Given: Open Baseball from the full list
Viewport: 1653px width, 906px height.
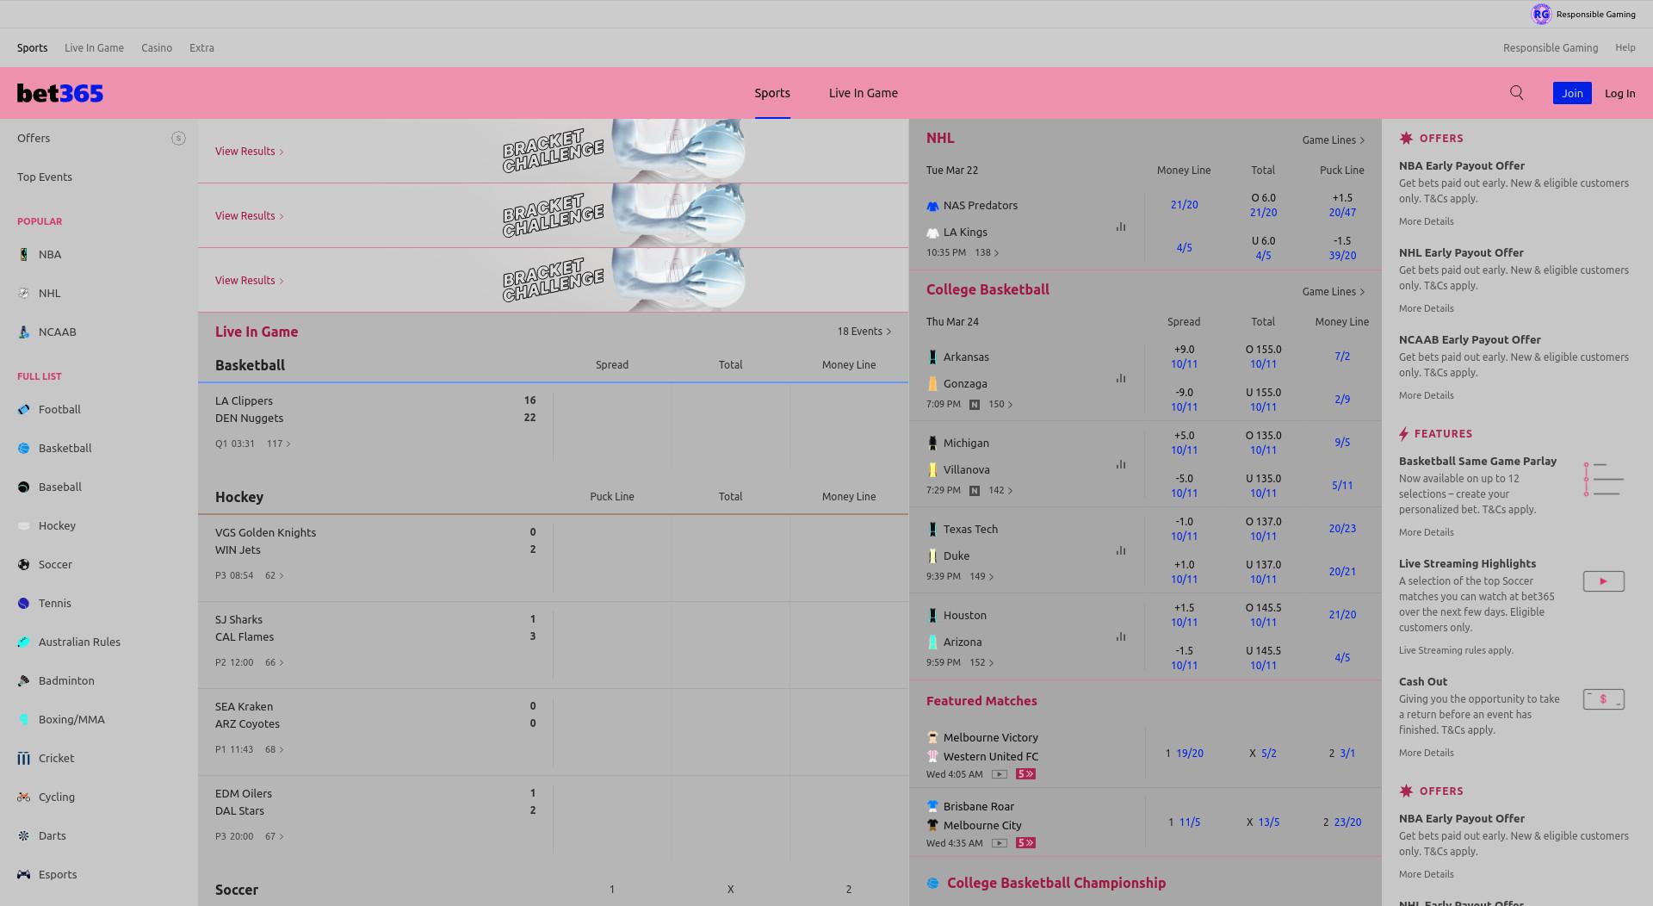Looking at the screenshot, I should coord(59,487).
